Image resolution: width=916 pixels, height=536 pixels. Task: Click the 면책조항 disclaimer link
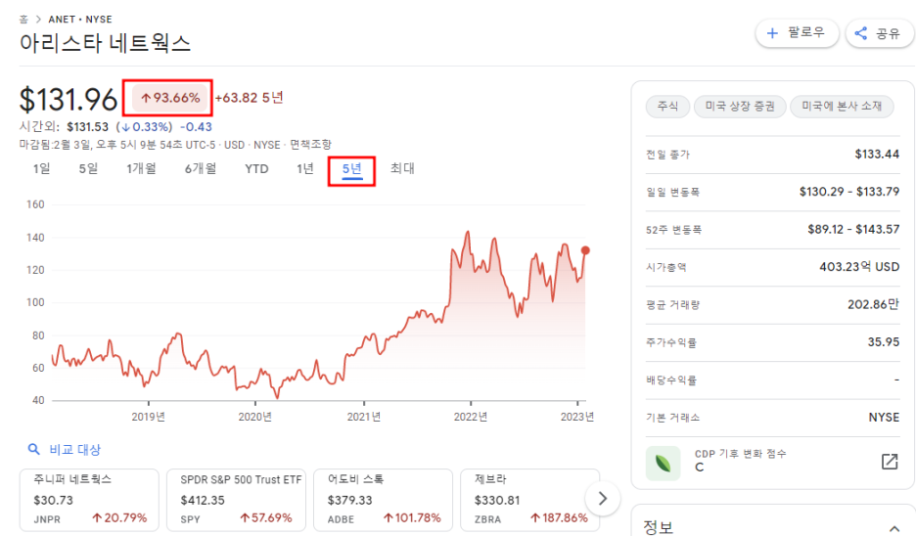[311, 144]
